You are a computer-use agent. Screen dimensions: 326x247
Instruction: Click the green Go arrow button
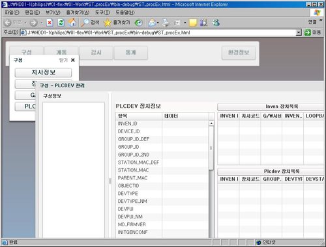(x=308, y=32)
